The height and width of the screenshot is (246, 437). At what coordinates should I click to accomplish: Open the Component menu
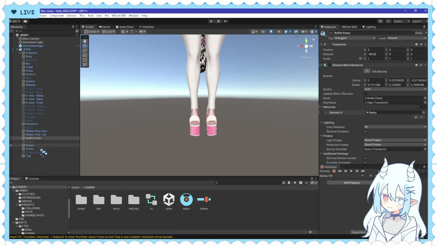57,16
